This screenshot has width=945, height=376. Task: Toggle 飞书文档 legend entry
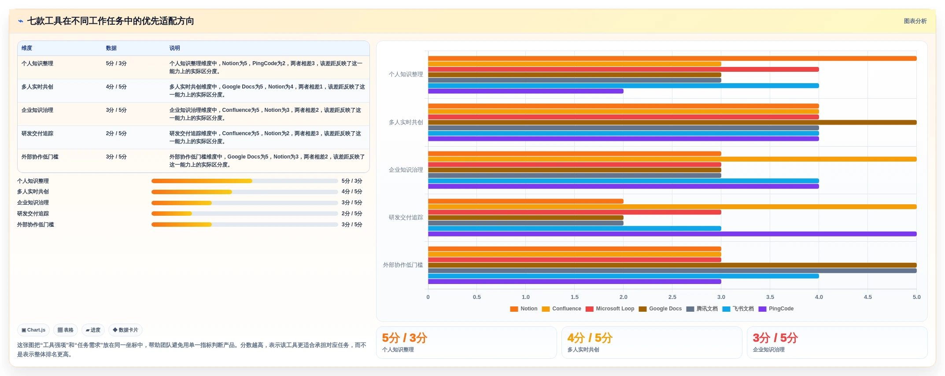tap(738, 309)
